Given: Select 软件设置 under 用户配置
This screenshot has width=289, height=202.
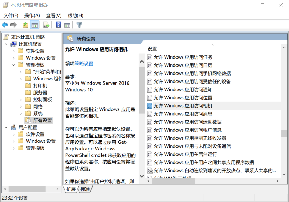Looking at the screenshot, I should click(x=35, y=134).
